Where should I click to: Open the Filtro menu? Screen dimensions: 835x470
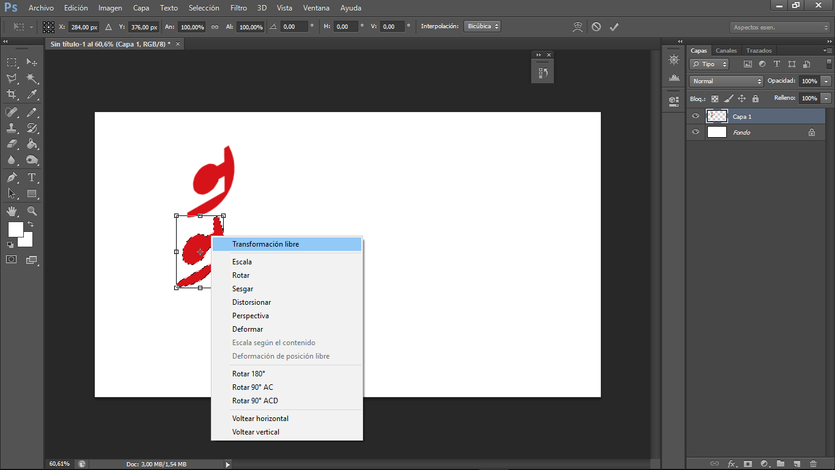[x=238, y=8]
